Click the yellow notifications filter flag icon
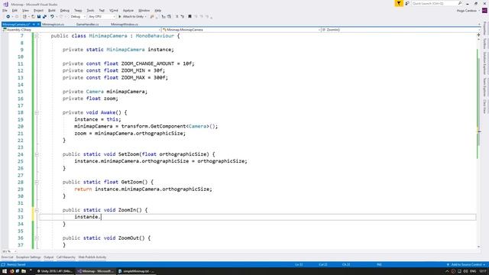This screenshot has height=275, width=489. (399, 3)
